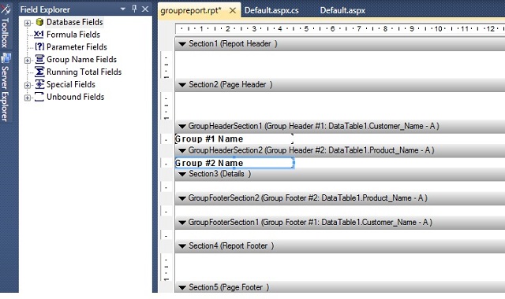This screenshot has width=505, height=299.
Task: Select Parameter Fields tree item
Action: click(77, 47)
